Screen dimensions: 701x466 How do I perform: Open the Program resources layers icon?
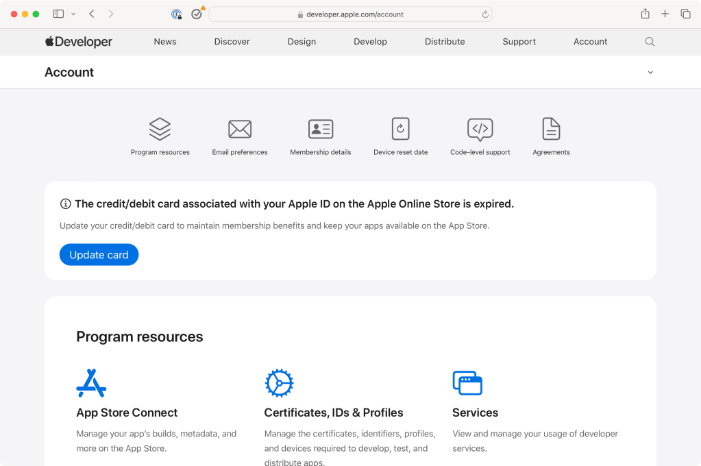[x=160, y=128]
